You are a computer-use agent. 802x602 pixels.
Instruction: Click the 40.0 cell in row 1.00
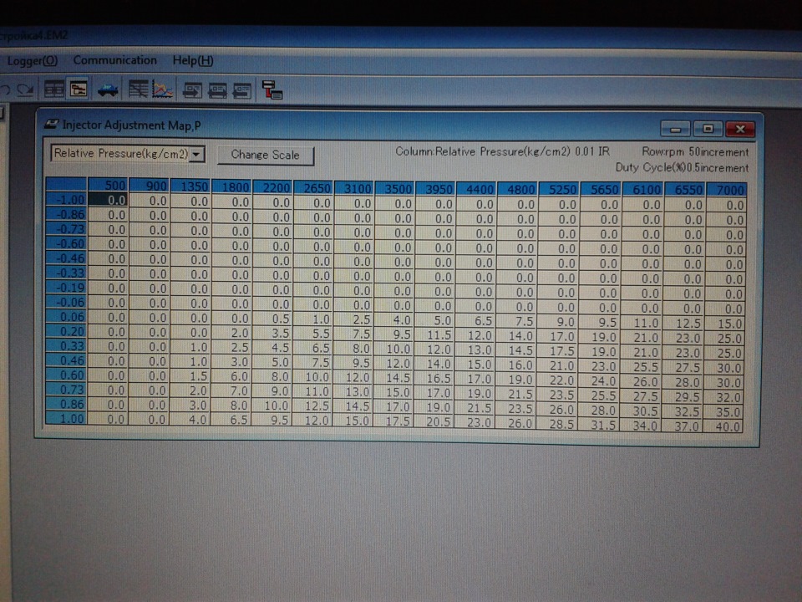click(x=723, y=426)
